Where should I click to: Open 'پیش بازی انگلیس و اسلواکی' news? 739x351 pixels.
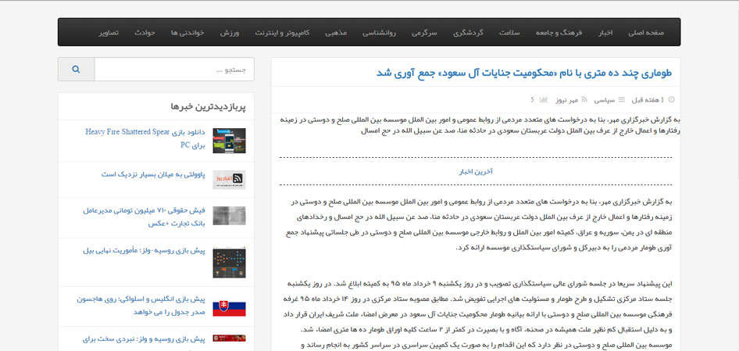click(141, 306)
